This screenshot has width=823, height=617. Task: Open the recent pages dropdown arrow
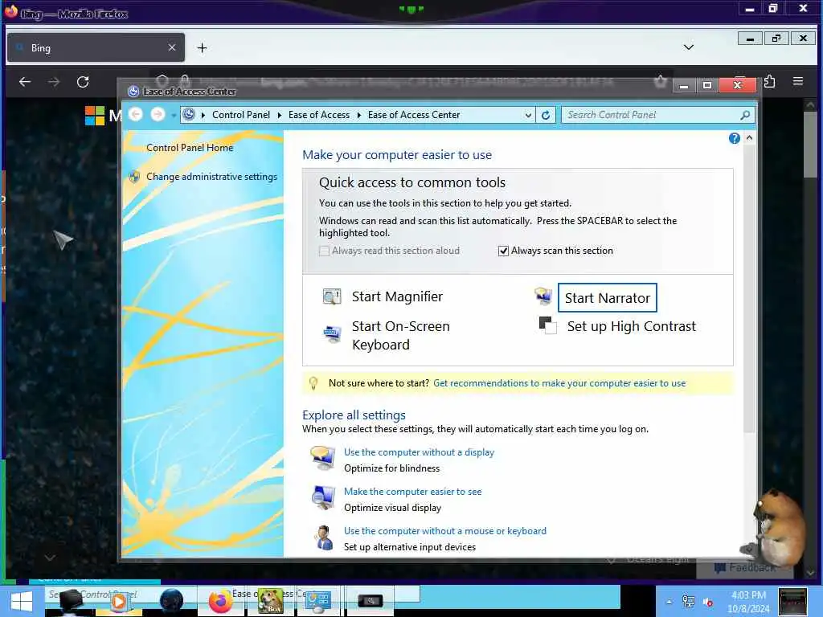(174, 115)
